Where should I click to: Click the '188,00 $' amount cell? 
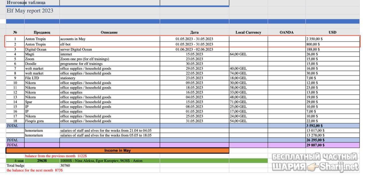point(332,49)
